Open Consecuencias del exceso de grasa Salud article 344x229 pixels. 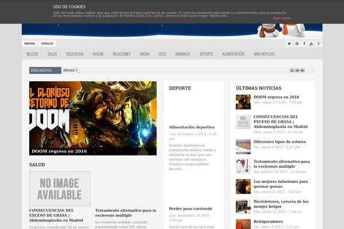(56, 215)
